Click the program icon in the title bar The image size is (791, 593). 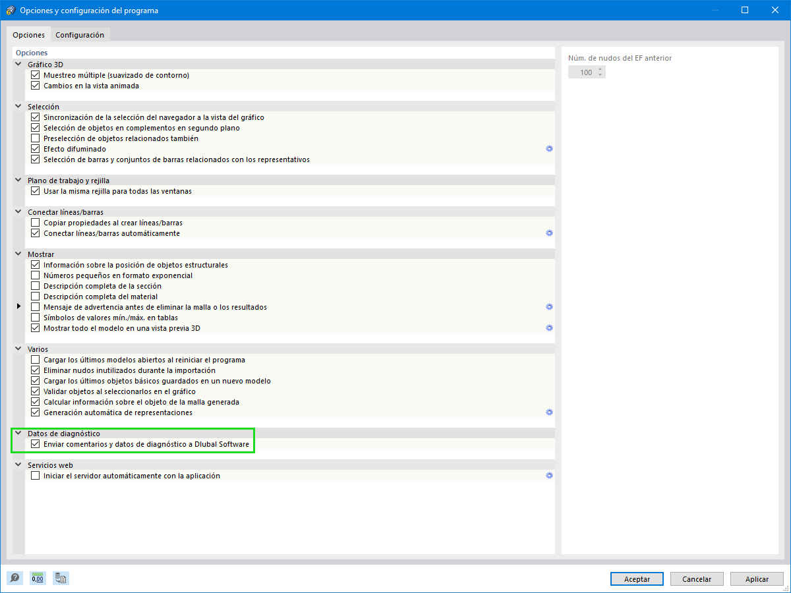click(x=10, y=11)
